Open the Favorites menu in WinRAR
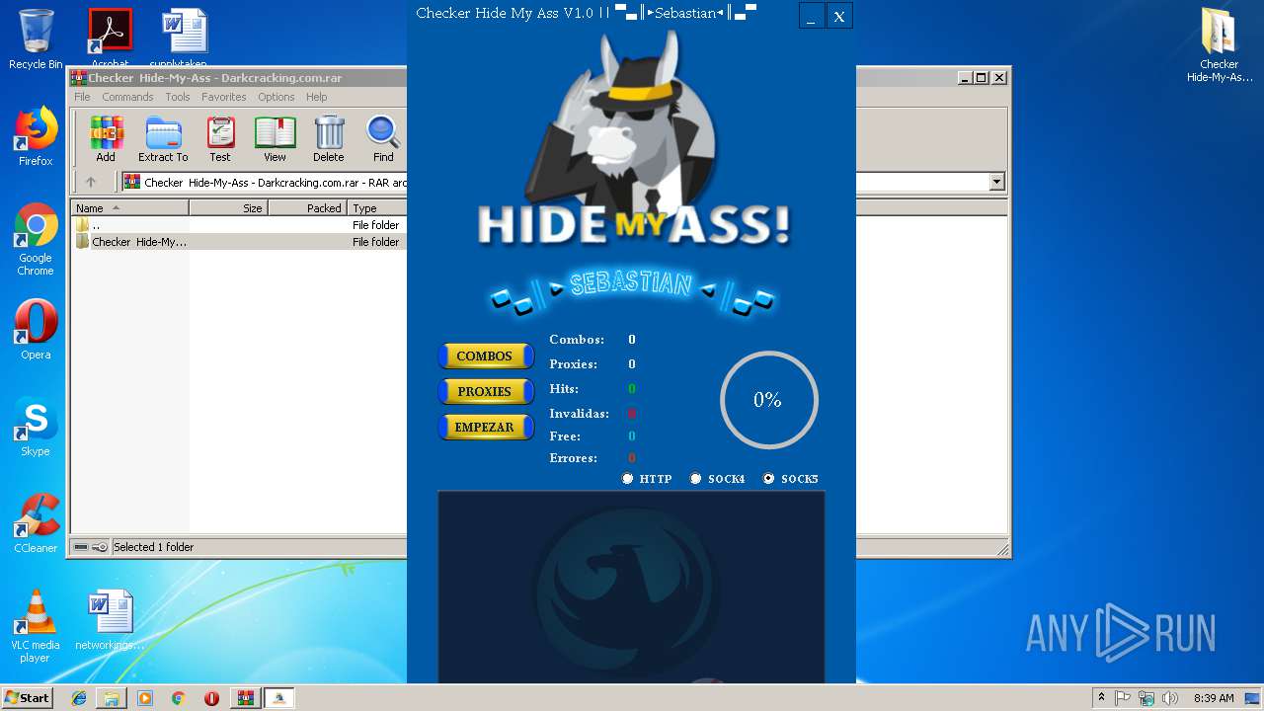The width and height of the screenshot is (1264, 711). point(224,97)
